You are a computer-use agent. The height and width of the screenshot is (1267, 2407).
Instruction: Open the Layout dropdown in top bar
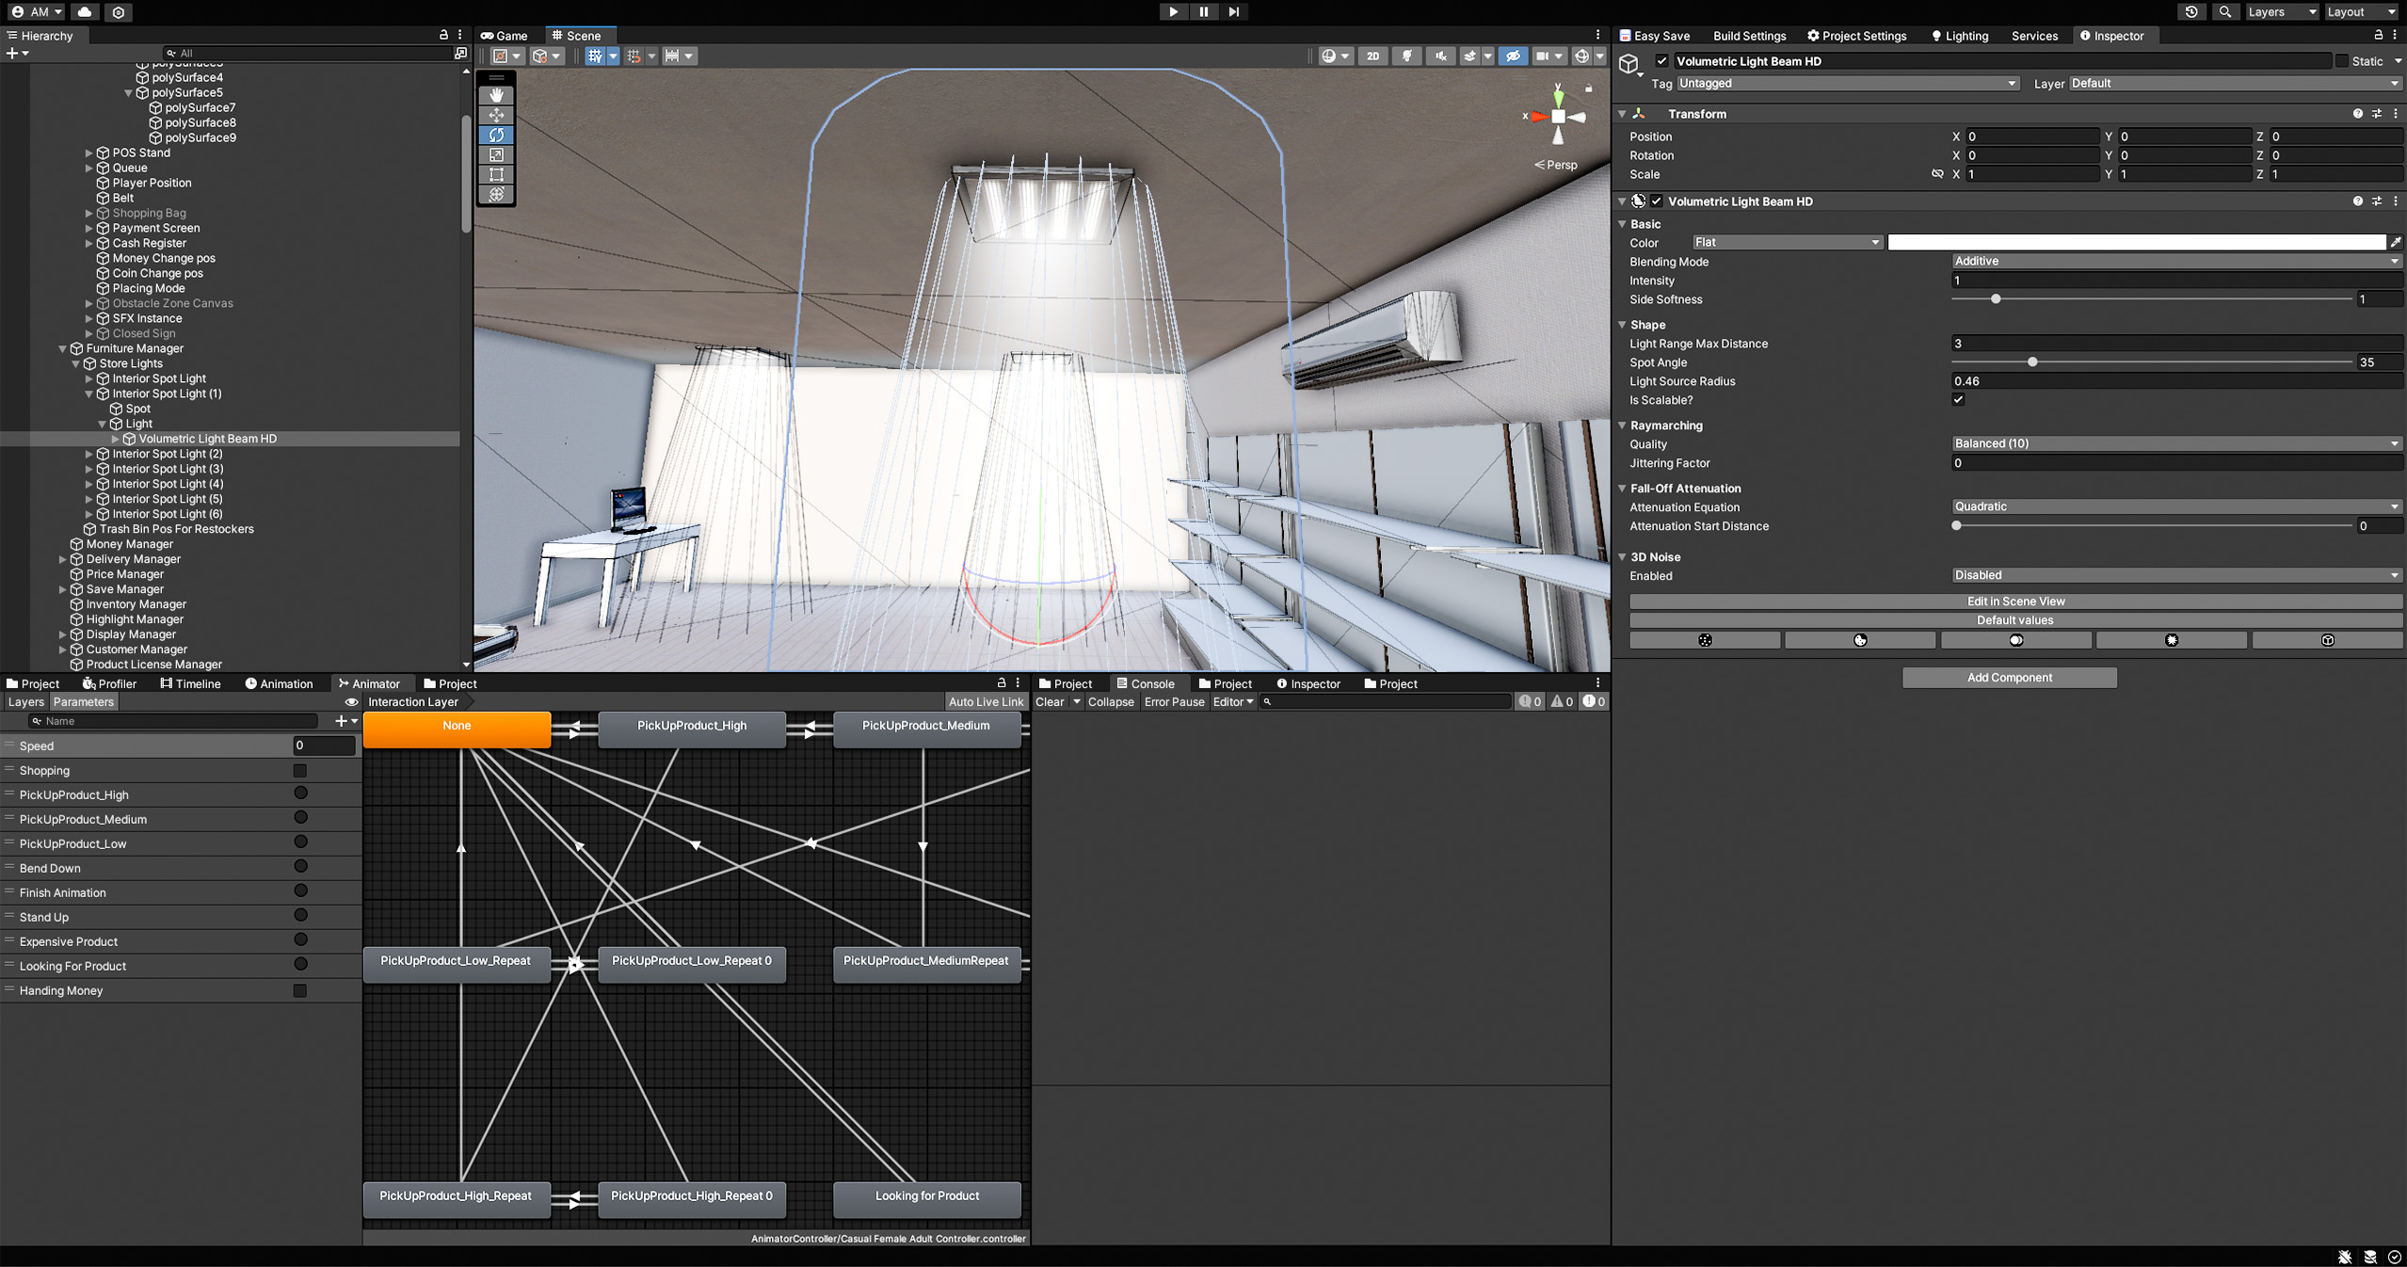(x=2360, y=11)
